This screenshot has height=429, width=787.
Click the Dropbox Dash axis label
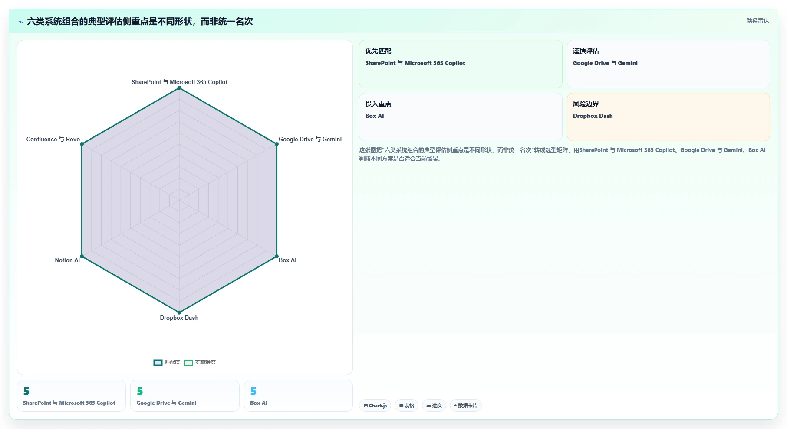179,318
